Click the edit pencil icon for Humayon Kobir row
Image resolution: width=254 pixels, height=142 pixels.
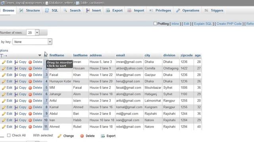pos(4,82)
